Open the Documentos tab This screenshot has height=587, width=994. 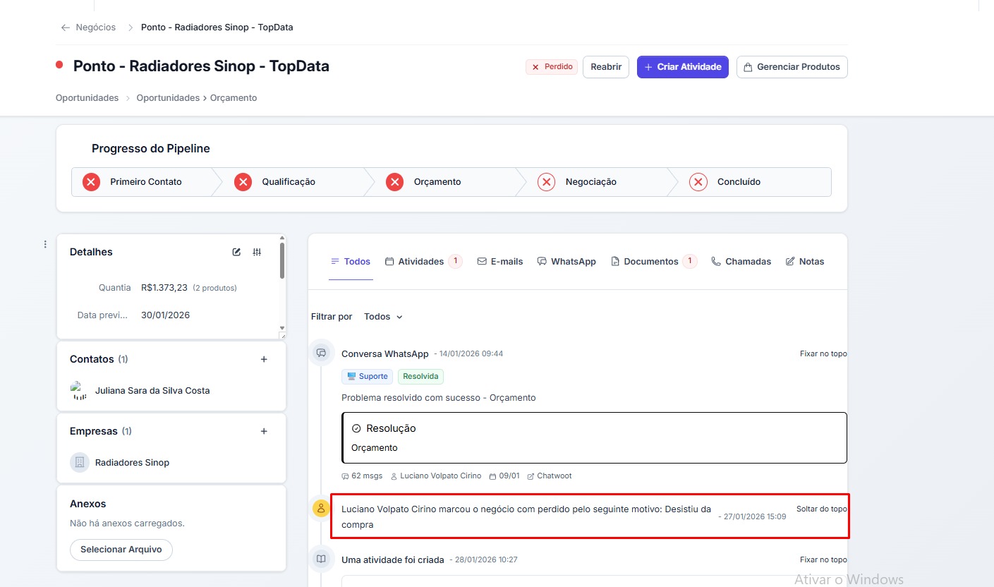[x=650, y=262]
